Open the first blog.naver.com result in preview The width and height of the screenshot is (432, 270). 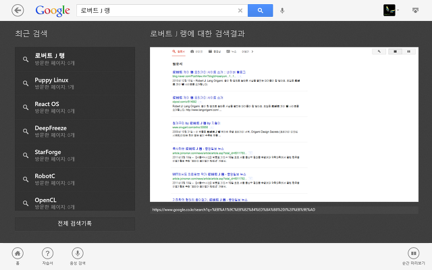209,72
